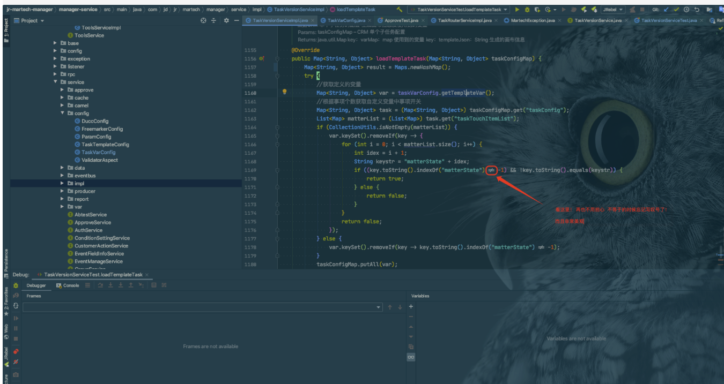Click the View Breakpoints red dots icon
This screenshot has height=384, width=724.
point(16,351)
